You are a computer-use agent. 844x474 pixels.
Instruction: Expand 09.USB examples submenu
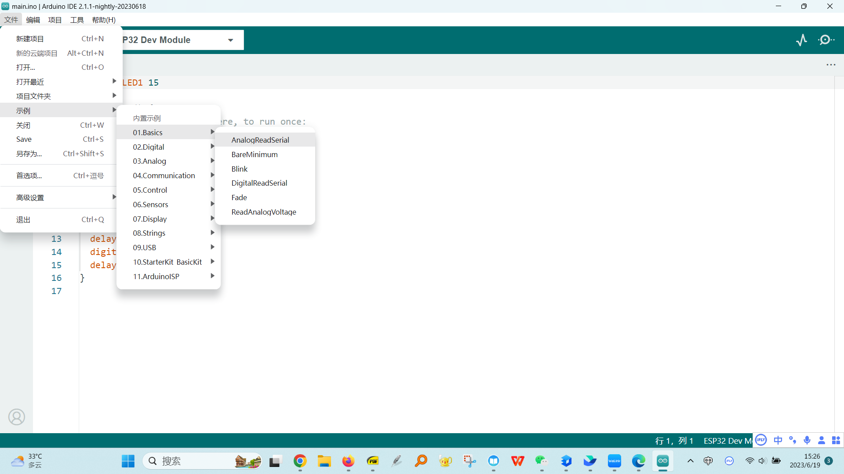(169, 248)
